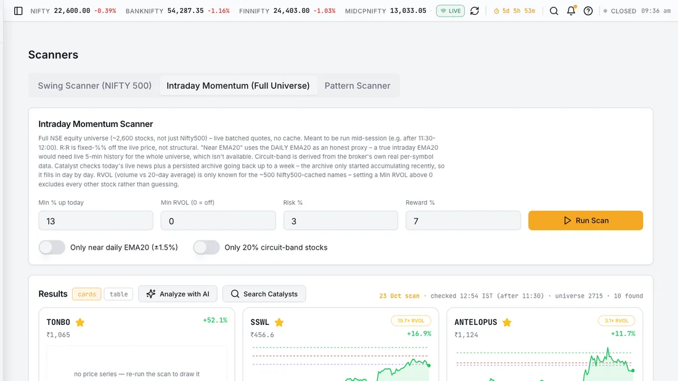This screenshot has width=678, height=381.
Task: Click the ₹1,065 price on TONBO
Action: [x=58, y=335]
